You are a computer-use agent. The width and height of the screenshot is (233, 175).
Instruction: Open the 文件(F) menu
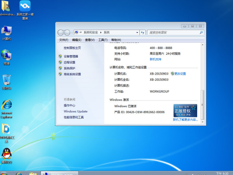tap(64, 40)
